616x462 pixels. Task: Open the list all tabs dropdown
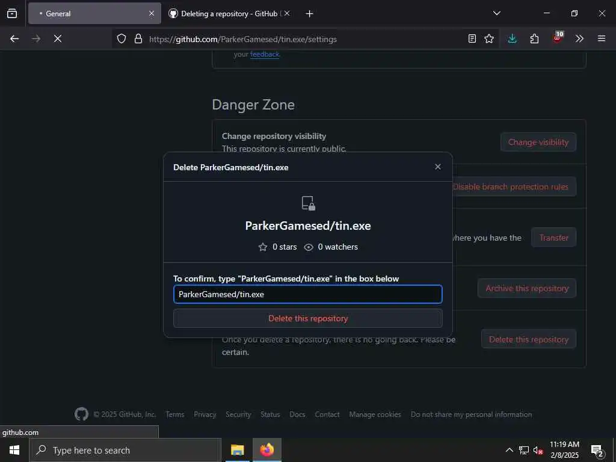pyautogui.click(x=496, y=13)
